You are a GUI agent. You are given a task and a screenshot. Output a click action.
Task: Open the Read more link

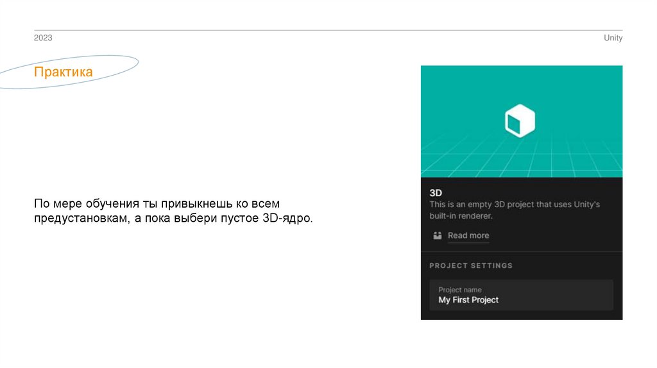468,235
